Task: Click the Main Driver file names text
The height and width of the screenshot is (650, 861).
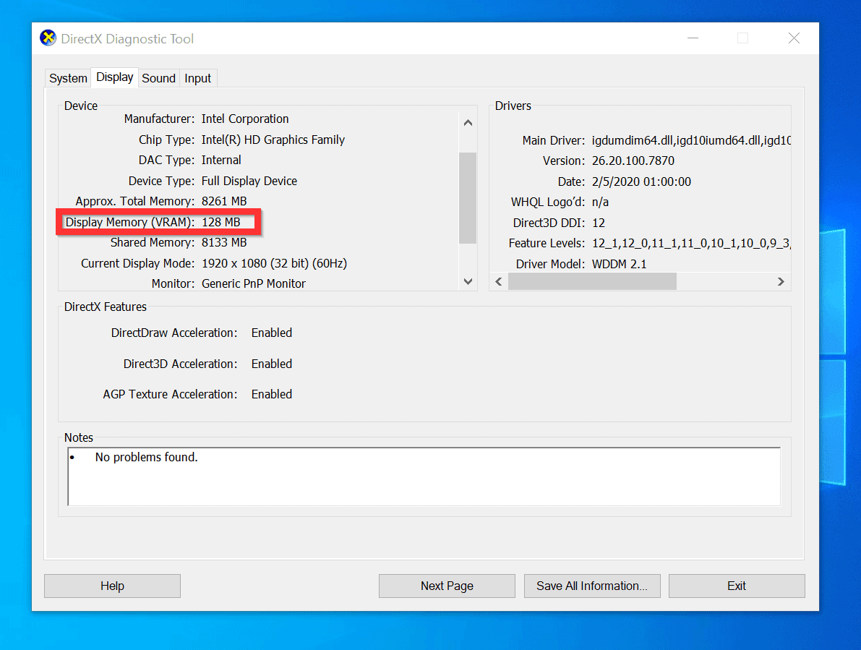Action: pos(690,140)
